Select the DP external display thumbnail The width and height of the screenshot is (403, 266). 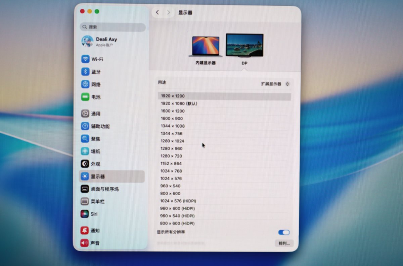[x=244, y=46]
